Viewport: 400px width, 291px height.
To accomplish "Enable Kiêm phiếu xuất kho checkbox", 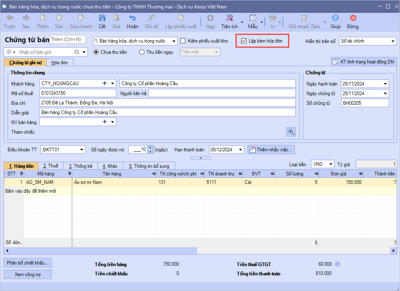I will pos(183,41).
